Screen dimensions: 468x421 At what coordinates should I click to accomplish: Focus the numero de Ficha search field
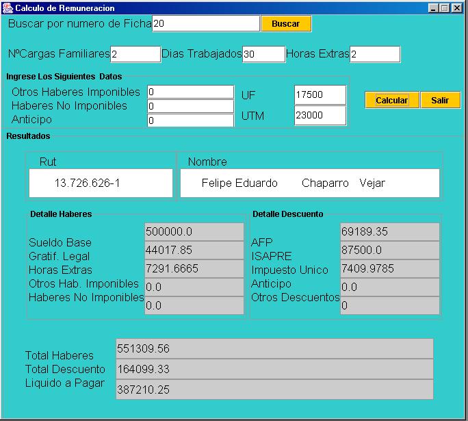click(x=205, y=24)
